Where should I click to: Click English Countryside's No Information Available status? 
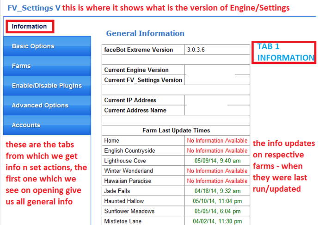tap(217, 150)
